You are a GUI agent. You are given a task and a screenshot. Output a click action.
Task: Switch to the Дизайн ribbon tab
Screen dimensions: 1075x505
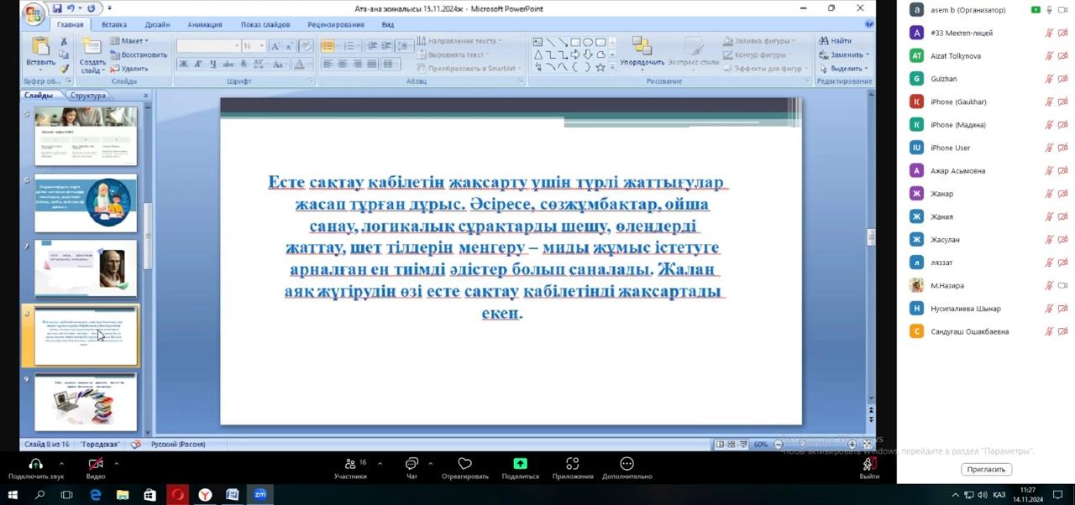pos(156,24)
